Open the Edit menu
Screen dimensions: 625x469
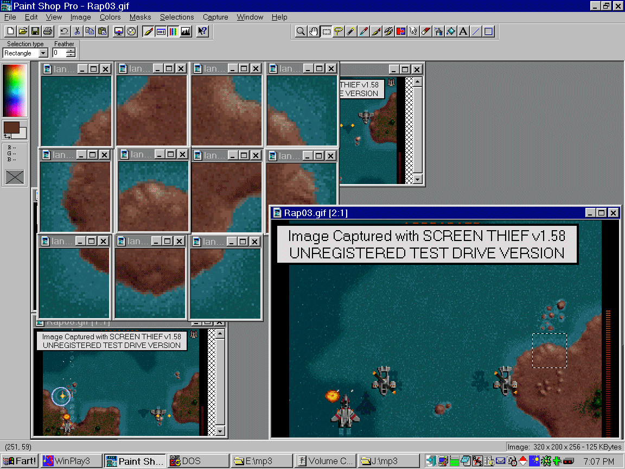tap(31, 17)
